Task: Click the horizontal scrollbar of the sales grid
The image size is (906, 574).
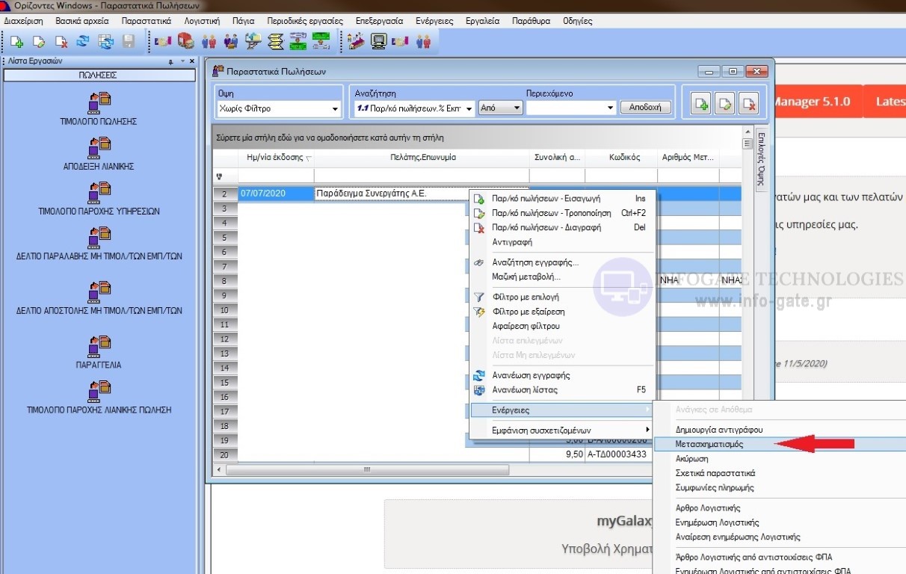Action: [x=366, y=469]
